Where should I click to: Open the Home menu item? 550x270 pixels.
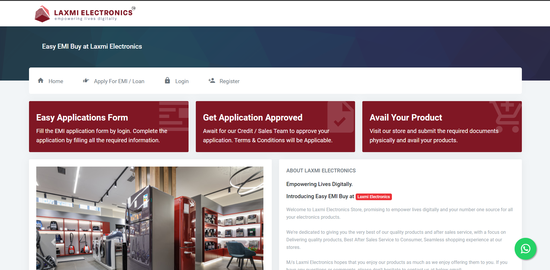click(x=56, y=81)
